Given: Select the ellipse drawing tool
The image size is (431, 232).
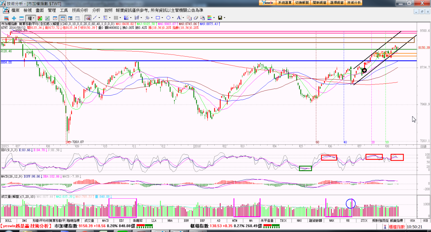Looking at the screenshot, I should click(168, 18).
